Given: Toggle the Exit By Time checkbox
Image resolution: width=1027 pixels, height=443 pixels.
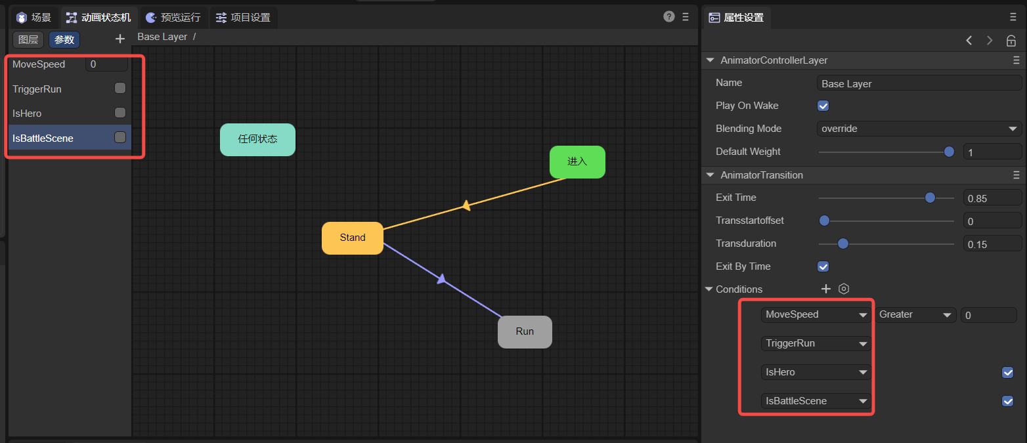Looking at the screenshot, I should click(823, 266).
